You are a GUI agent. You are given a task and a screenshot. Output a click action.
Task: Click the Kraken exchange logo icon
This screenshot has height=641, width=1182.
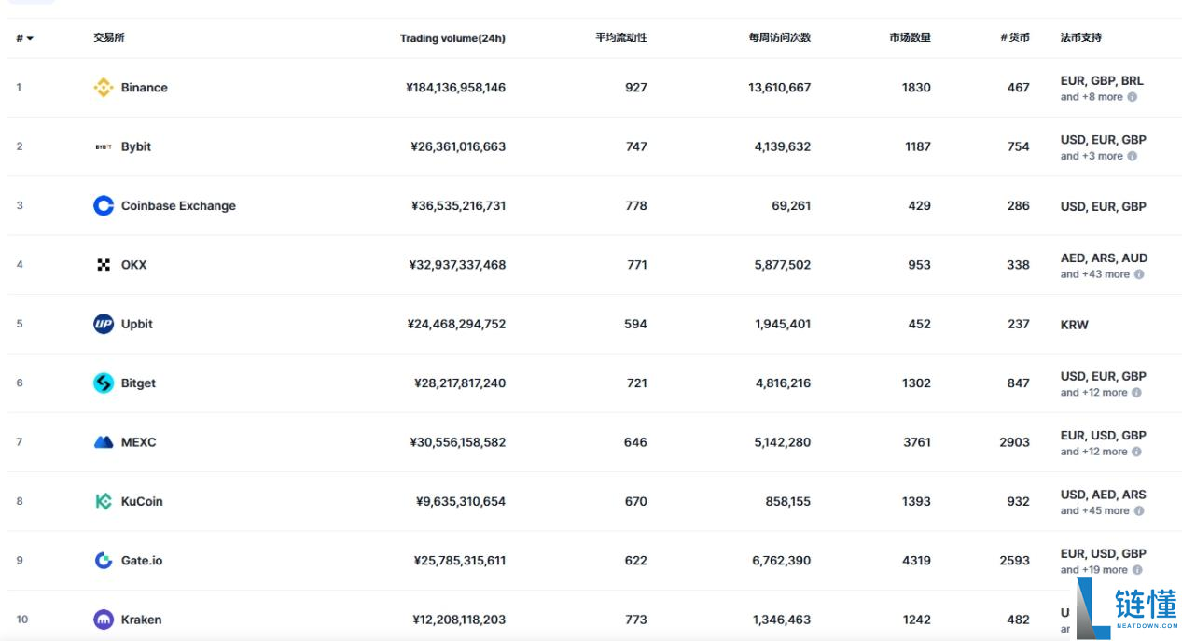click(x=104, y=620)
